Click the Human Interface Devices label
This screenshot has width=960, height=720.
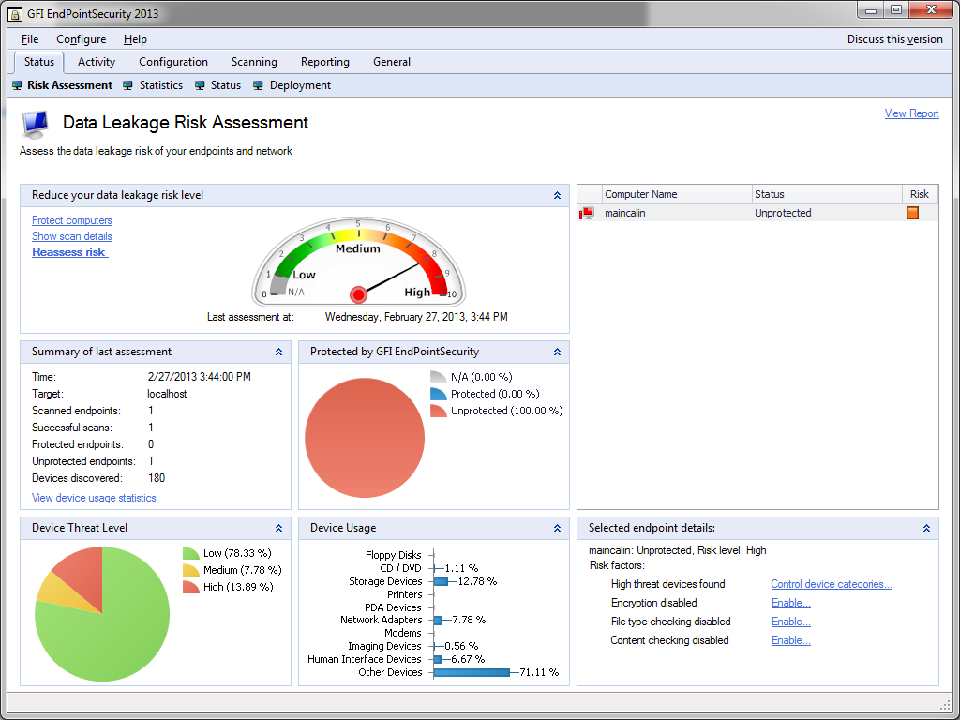point(365,659)
